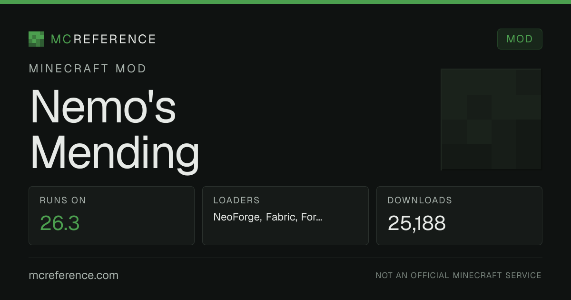Click the MINECRAFT MOD subtitle text
Image resolution: width=571 pixels, height=300 pixels.
coord(88,69)
